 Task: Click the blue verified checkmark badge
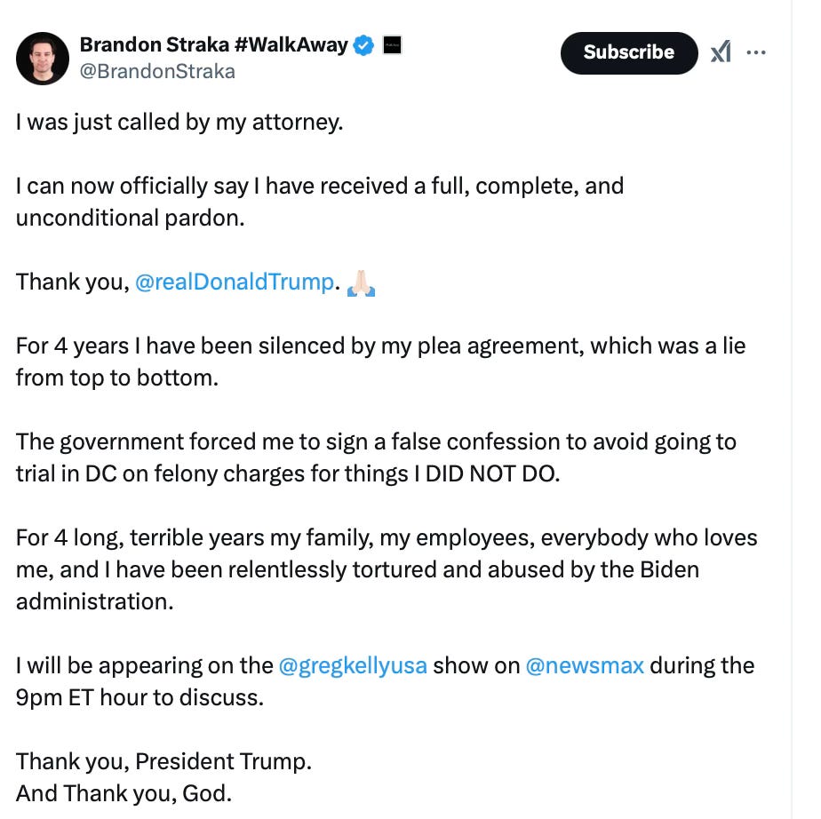point(363,45)
